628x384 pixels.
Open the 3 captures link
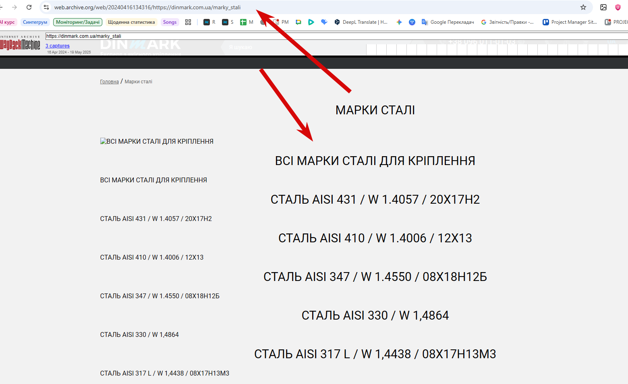click(58, 46)
